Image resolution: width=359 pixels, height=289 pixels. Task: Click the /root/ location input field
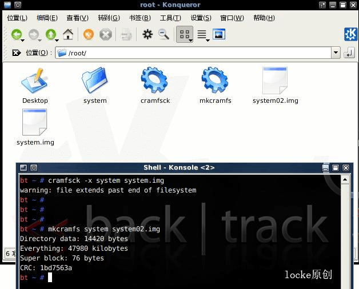(193, 53)
